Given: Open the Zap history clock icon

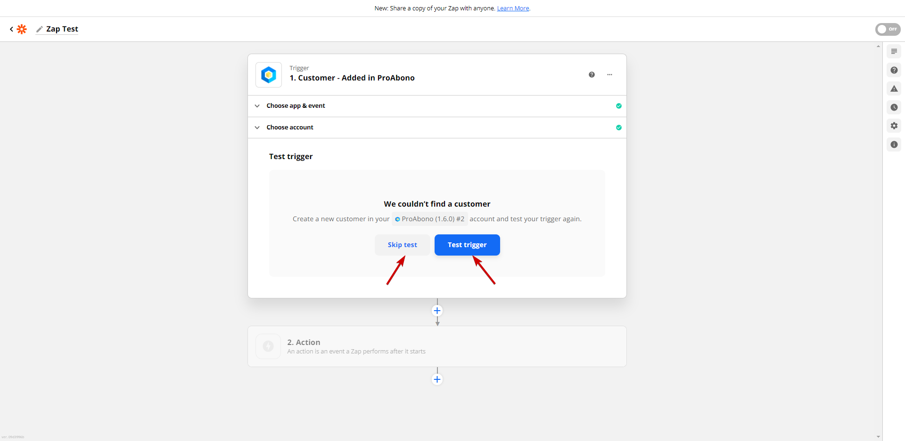Looking at the screenshot, I should (894, 107).
